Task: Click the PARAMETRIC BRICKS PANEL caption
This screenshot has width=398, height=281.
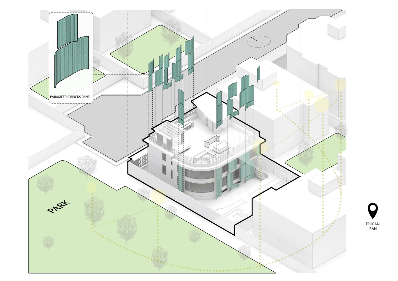Action: pos(71,97)
